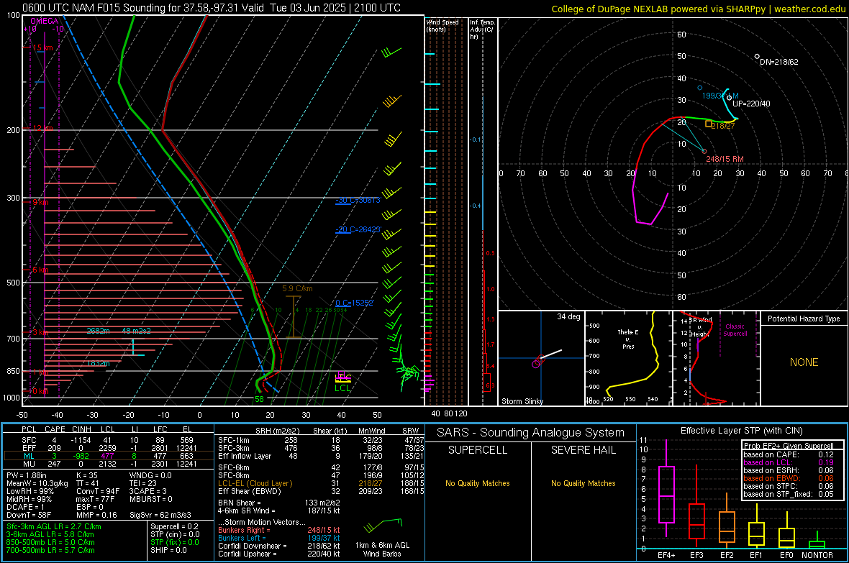849x563 pixels.
Task: Click the CINH column header
Action: click(x=81, y=429)
